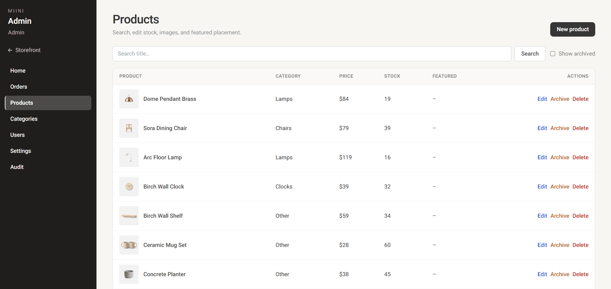Click the 'Ceramic Mug Set' product name
This screenshot has height=289, width=611.
click(165, 245)
